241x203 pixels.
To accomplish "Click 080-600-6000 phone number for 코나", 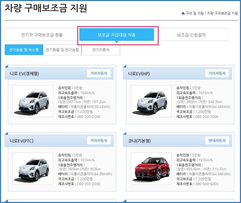I will [207, 184].
